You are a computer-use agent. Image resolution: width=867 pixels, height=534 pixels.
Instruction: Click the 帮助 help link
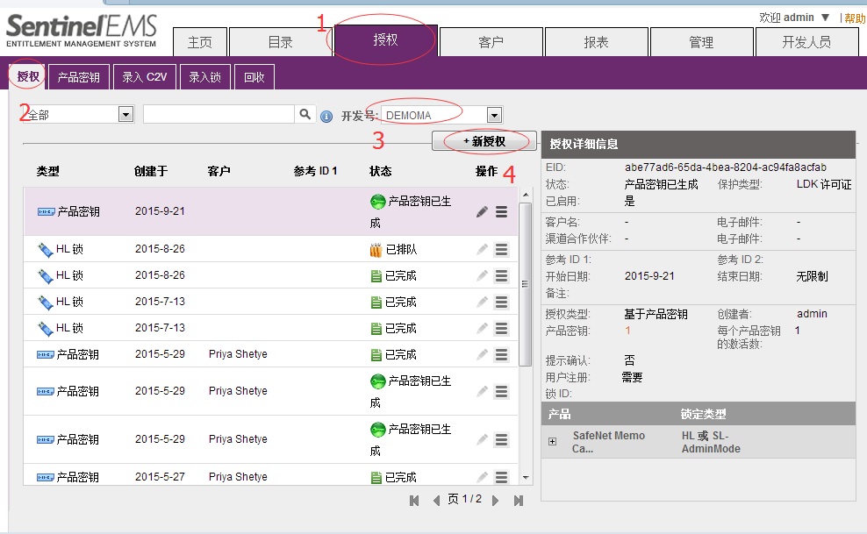[x=855, y=18]
